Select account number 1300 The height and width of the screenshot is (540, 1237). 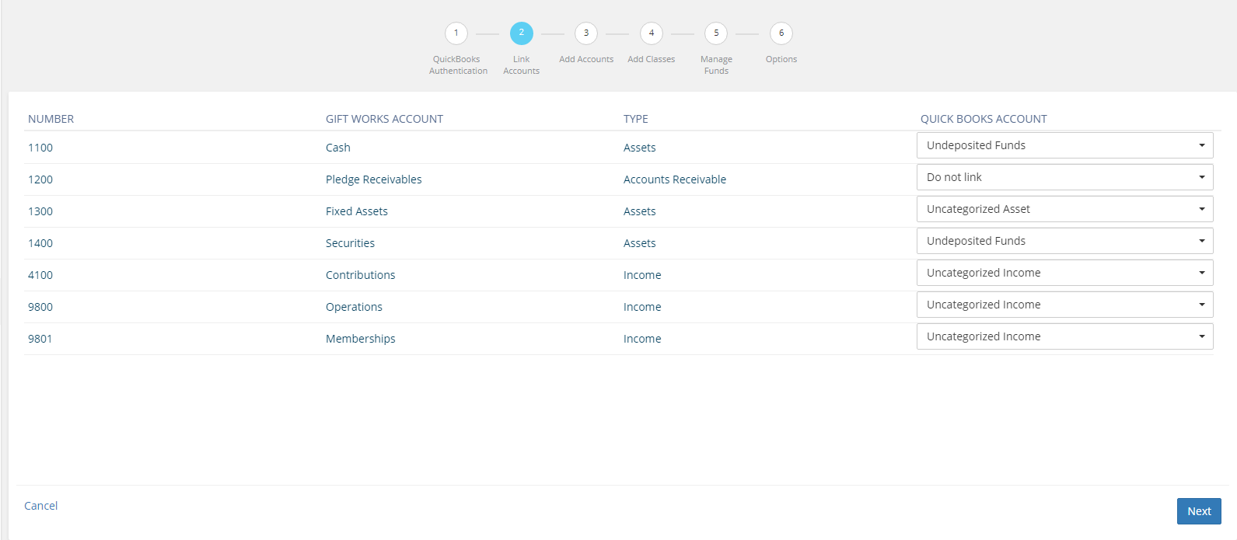coord(40,211)
